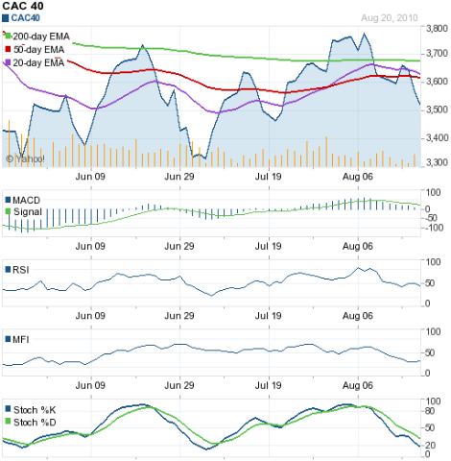Click the 'MACD' legend text
This screenshot has height=461, width=451.
pos(27,201)
